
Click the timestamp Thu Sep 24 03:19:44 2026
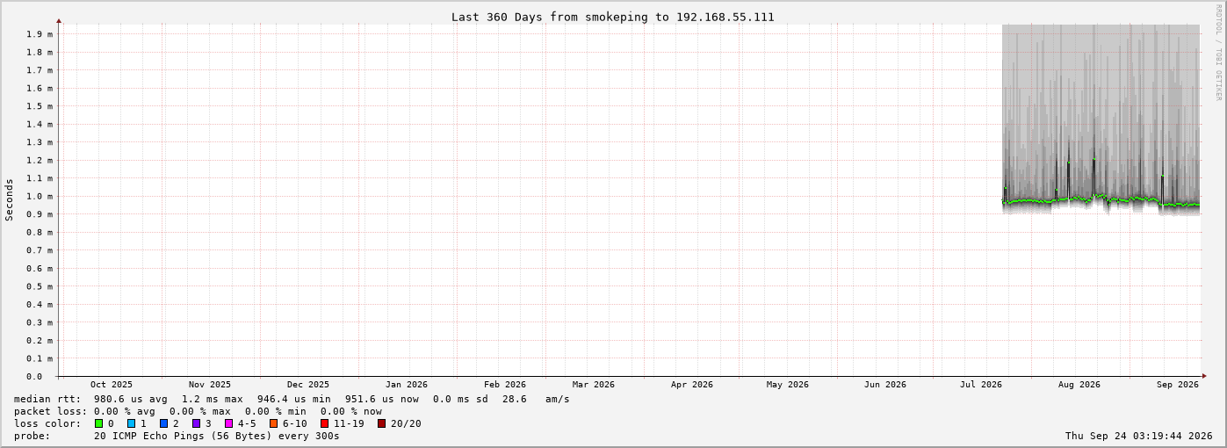click(1139, 436)
